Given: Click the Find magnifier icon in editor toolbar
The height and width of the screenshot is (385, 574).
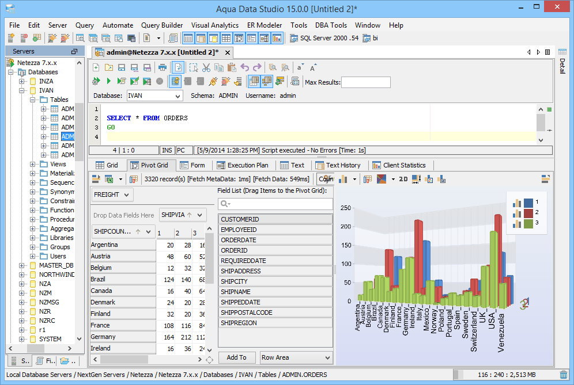Looking at the screenshot, I should [273, 68].
